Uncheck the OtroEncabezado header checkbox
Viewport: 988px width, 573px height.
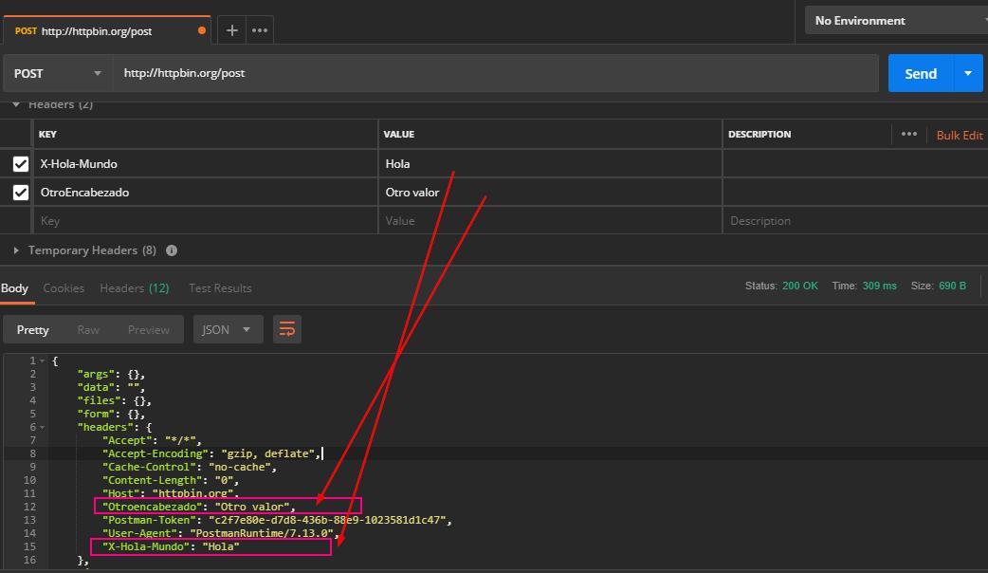(21, 193)
